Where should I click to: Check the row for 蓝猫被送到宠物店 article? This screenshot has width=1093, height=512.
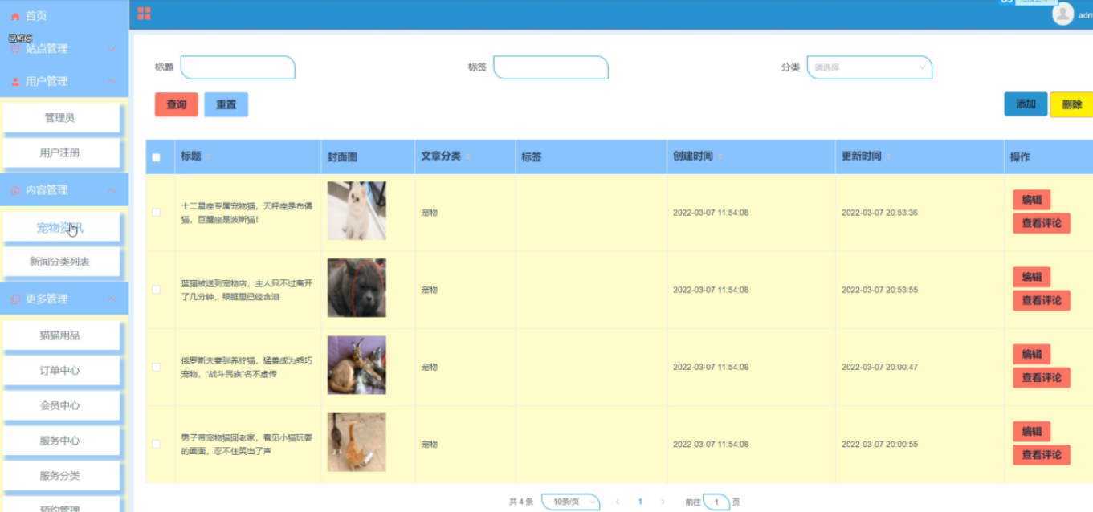click(x=156, y=290)
